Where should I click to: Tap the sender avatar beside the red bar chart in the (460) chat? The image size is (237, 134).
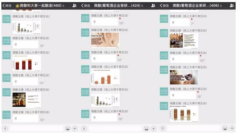point(7,55)
